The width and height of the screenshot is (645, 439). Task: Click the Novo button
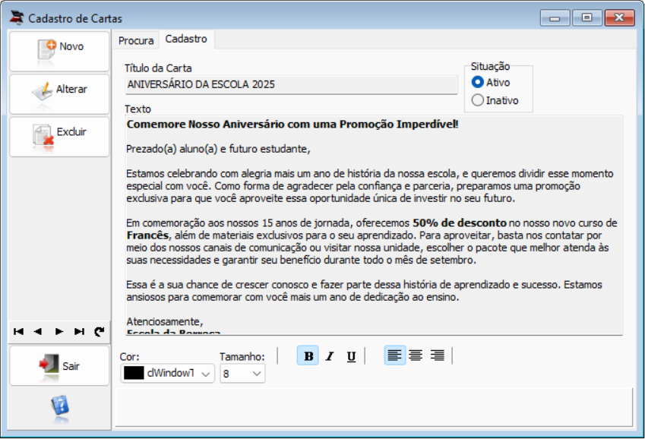(59, 52)
